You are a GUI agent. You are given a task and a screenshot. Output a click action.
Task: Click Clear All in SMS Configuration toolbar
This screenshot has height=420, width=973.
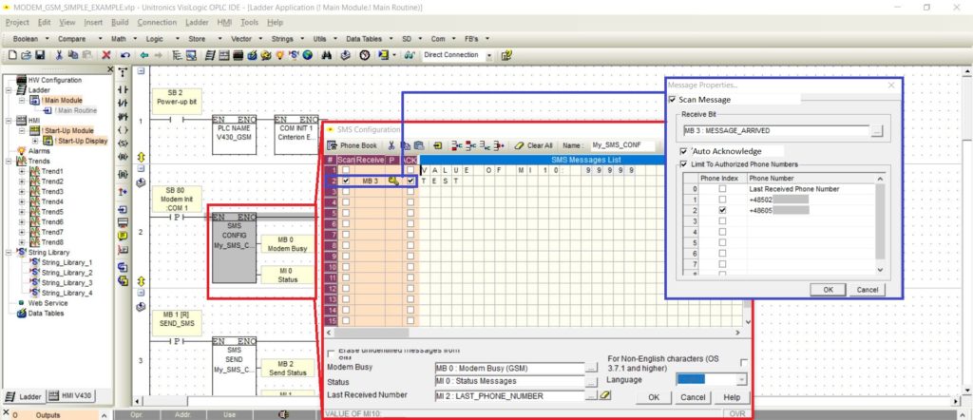[x=534, y=145]
